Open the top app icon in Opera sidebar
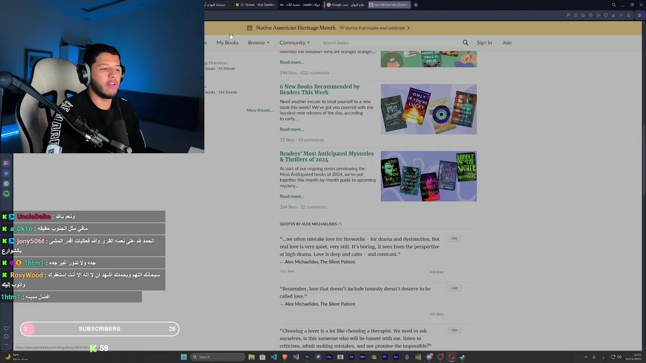 click(6, 163)
